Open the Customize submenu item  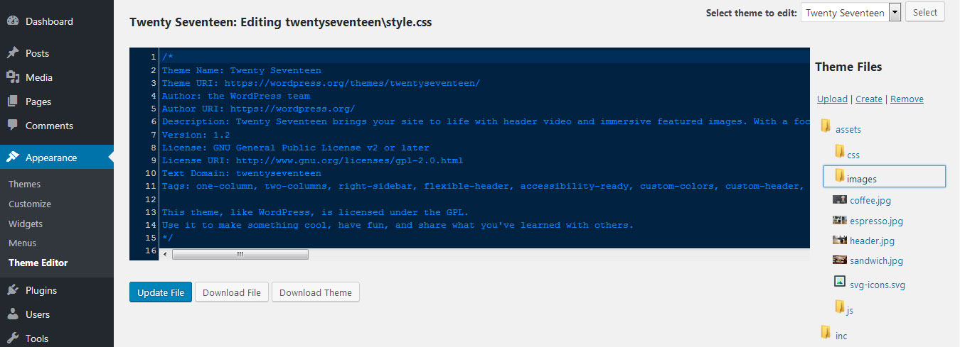click(30, 204)
